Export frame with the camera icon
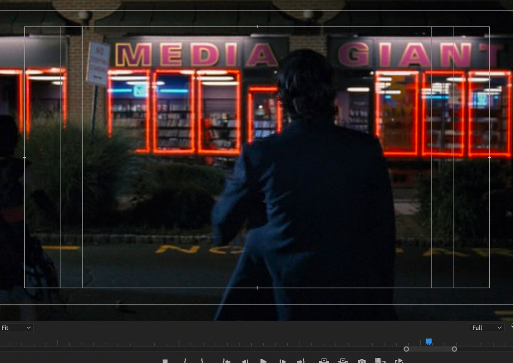This screenshot has height=363, width=513. tap(362, 361)
